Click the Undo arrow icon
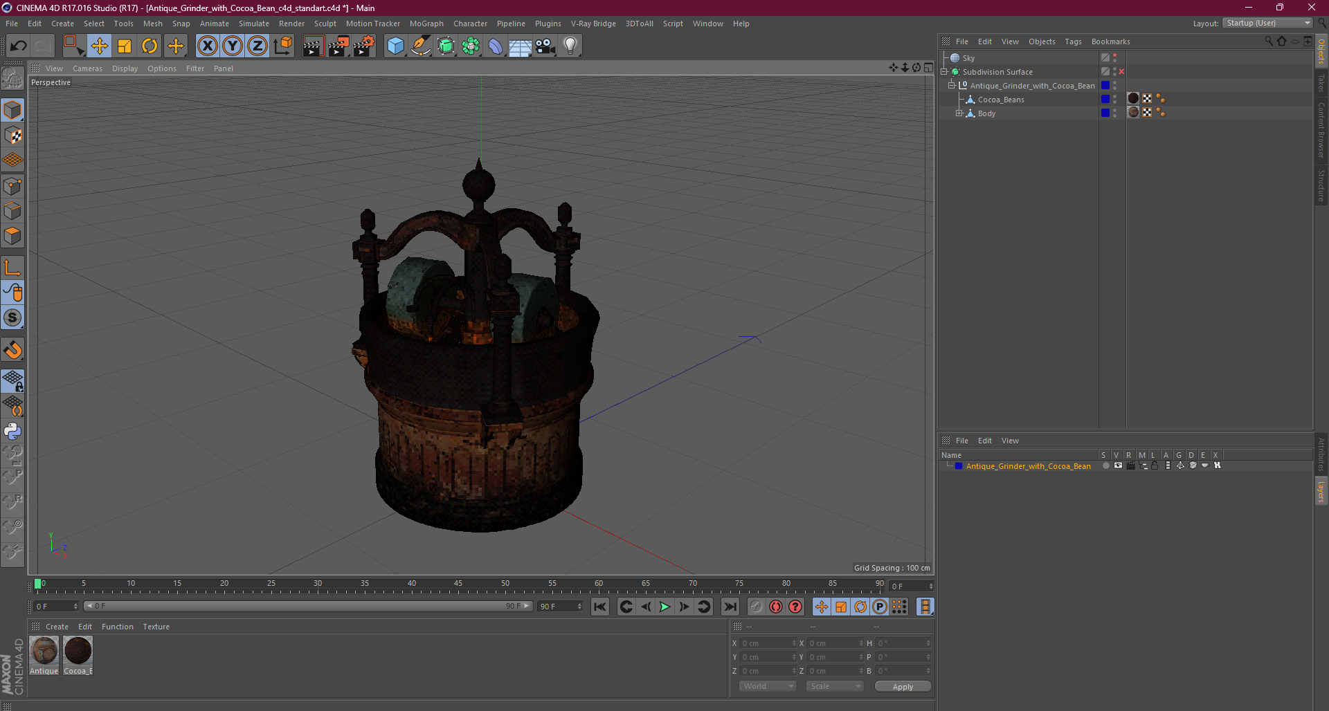Screen dimensions: 1329x711 (x=18, y=46)
